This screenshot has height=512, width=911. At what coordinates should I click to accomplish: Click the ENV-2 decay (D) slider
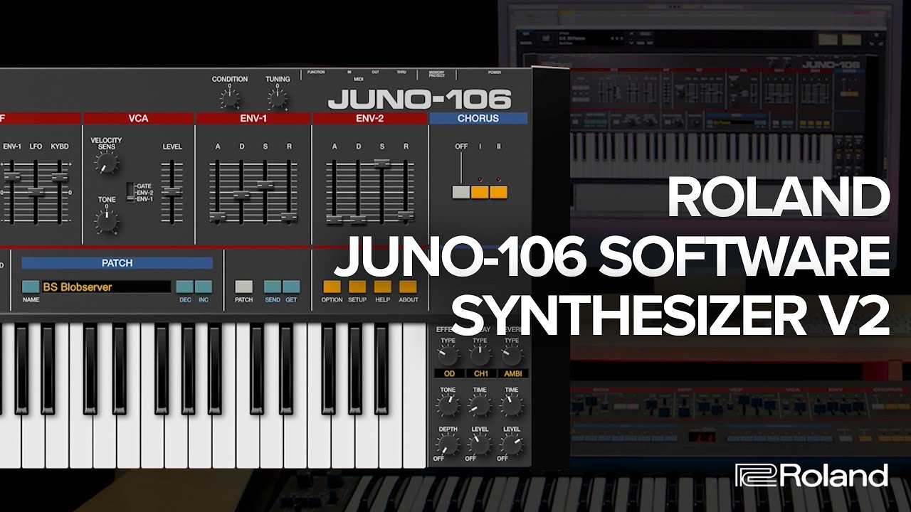pos(358,218)
